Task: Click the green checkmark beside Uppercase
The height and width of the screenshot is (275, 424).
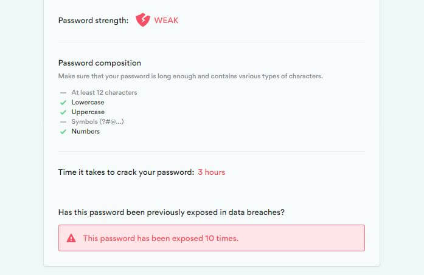Action: [x=63, y=112]
